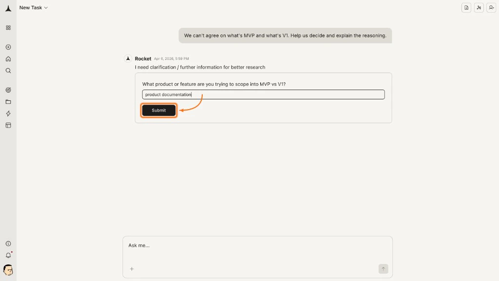Open the invite-user icon top-right

coord(491,7)
